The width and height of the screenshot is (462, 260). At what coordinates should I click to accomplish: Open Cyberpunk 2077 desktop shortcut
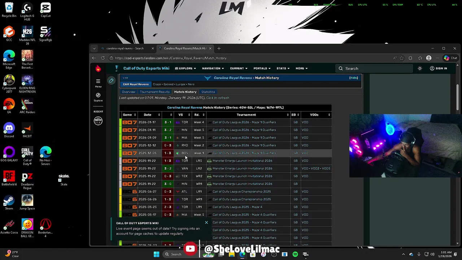pyautogui.click(x=9, y=84)
